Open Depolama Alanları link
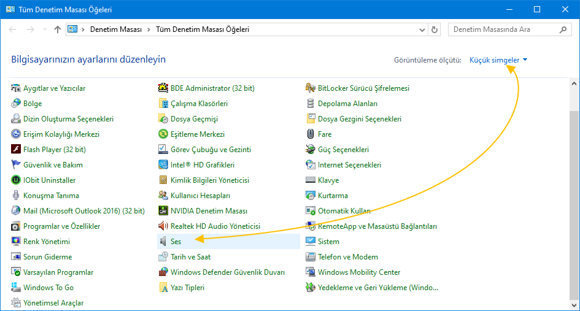Screen dimensions: 580x311 (x=348, y=104)
